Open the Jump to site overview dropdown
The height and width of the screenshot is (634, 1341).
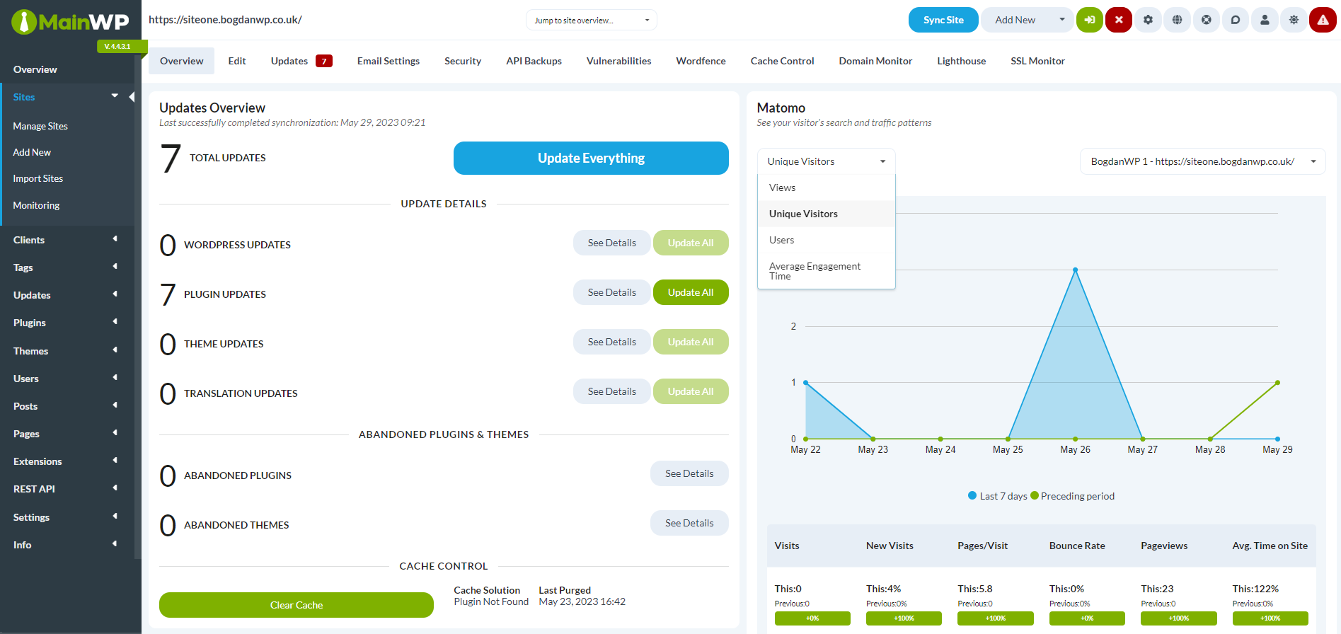tap(591, 20)
